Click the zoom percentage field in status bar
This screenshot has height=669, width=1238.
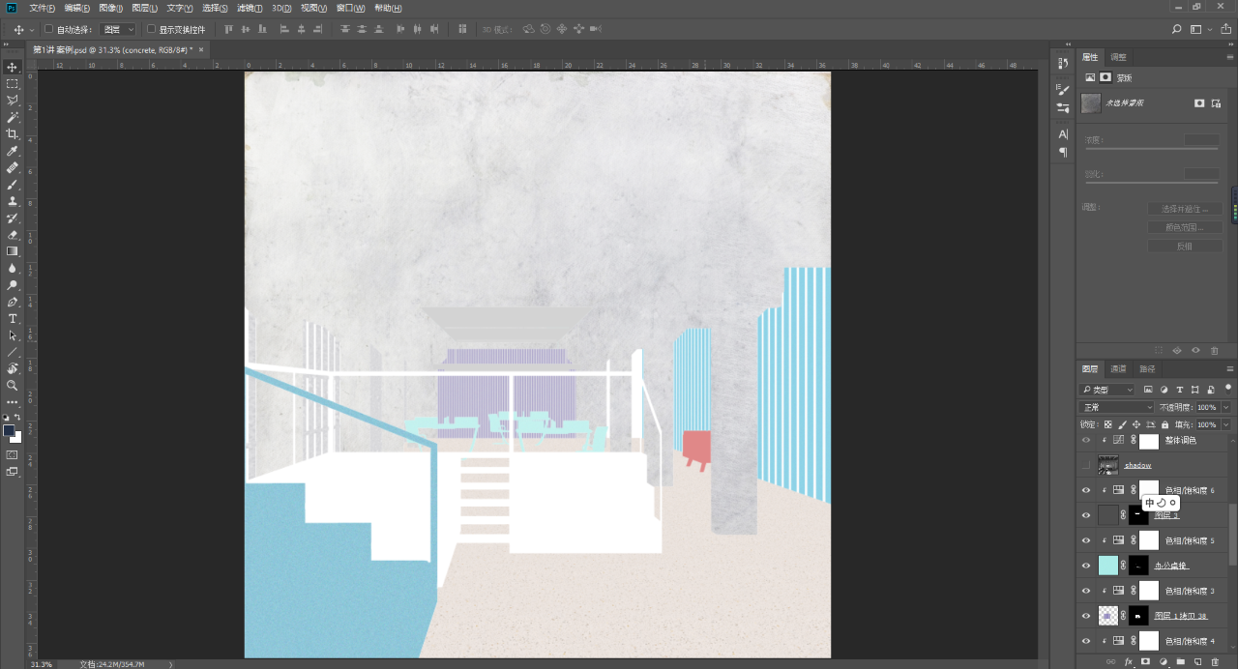[x=42, y=664]
